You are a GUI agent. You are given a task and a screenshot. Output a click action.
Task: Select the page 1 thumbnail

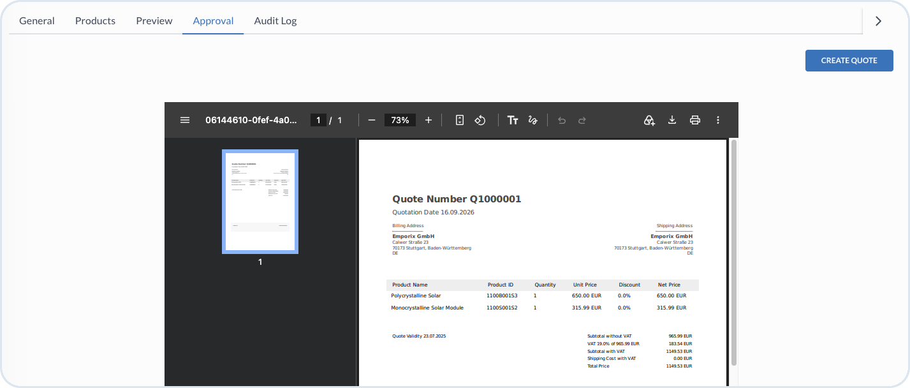[260, 202]
